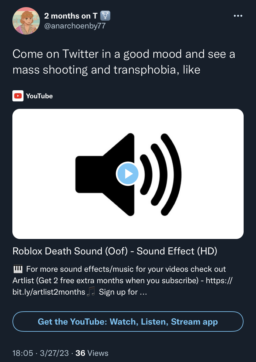Tap Get the YouTube app button

coord(128,322)
